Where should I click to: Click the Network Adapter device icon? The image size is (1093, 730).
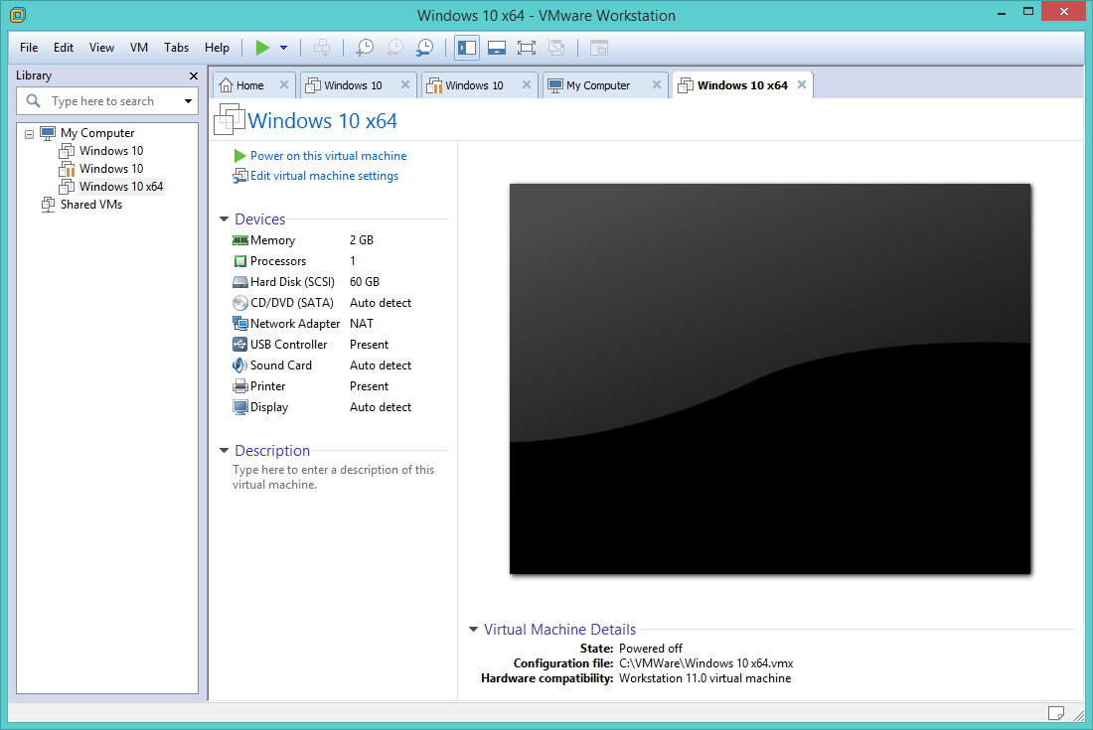(239, 324)
